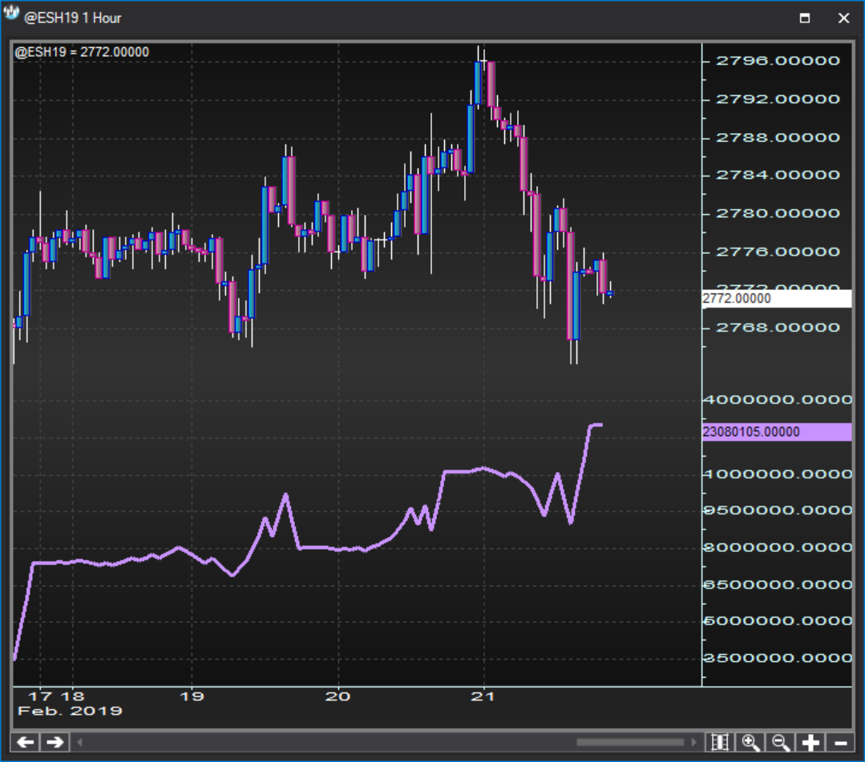This screenshot has width=865, height=762.
Task: Click the bar spacing icon
Action: pyautogui.click(x=720, y=742)
